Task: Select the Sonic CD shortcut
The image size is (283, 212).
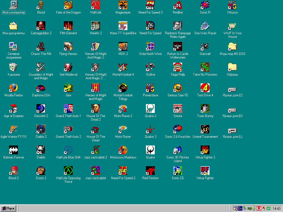Action: (178, 171)
